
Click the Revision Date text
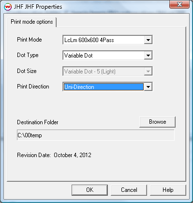54,155
